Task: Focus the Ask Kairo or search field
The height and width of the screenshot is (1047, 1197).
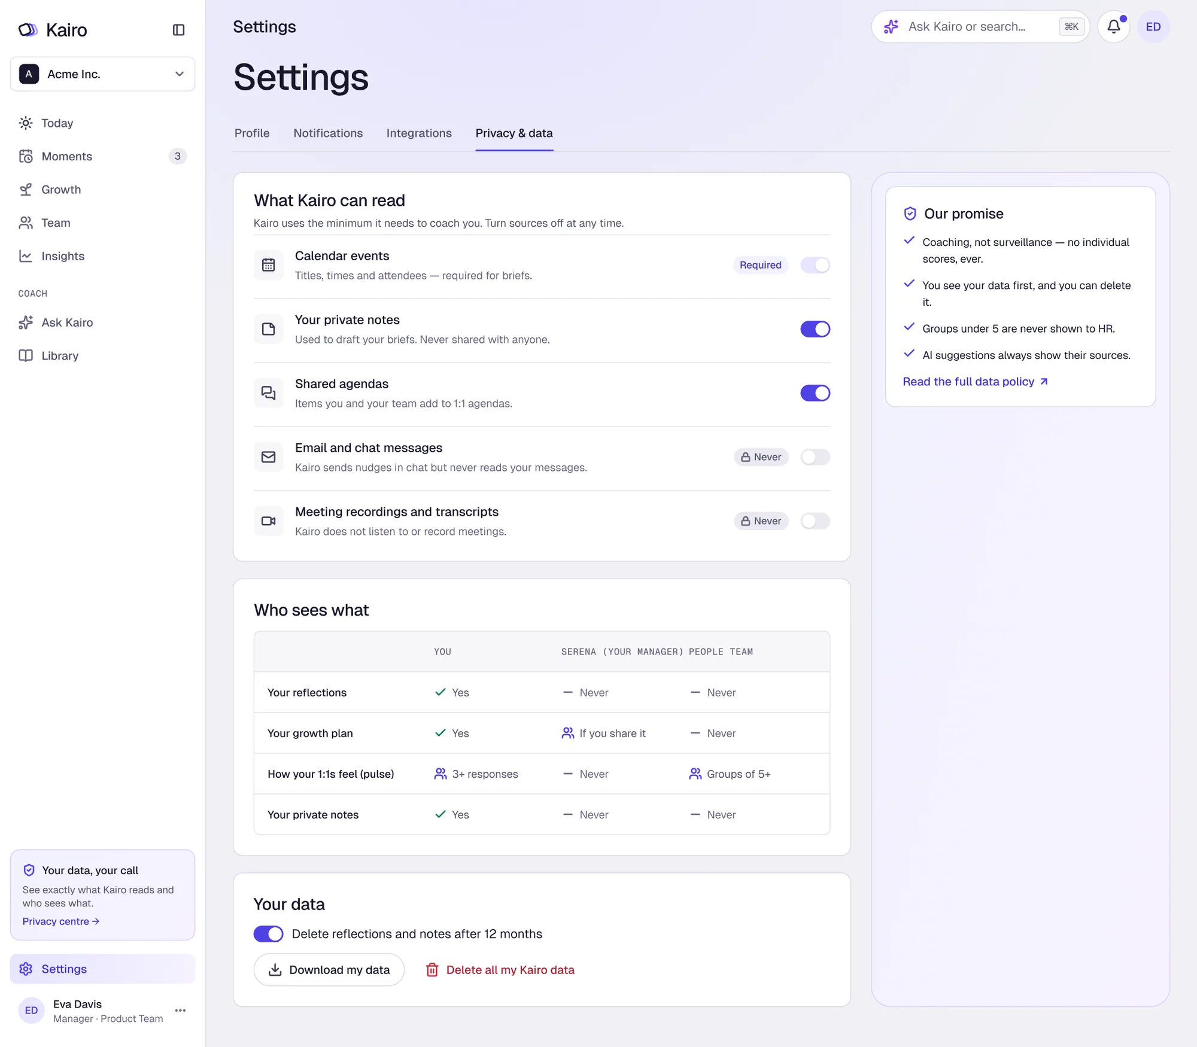Action: (980, 27)
